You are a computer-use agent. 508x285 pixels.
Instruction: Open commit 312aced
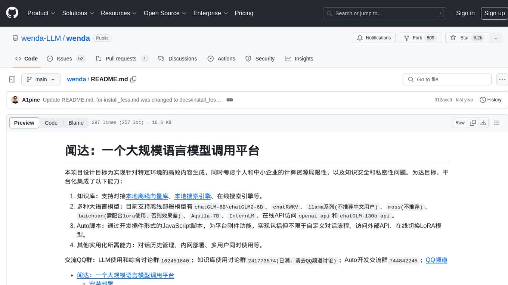[x=443, y=100]
